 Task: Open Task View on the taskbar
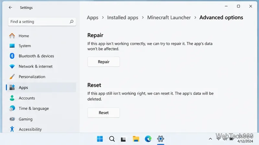pyautogui.click(x=123, y=139)
